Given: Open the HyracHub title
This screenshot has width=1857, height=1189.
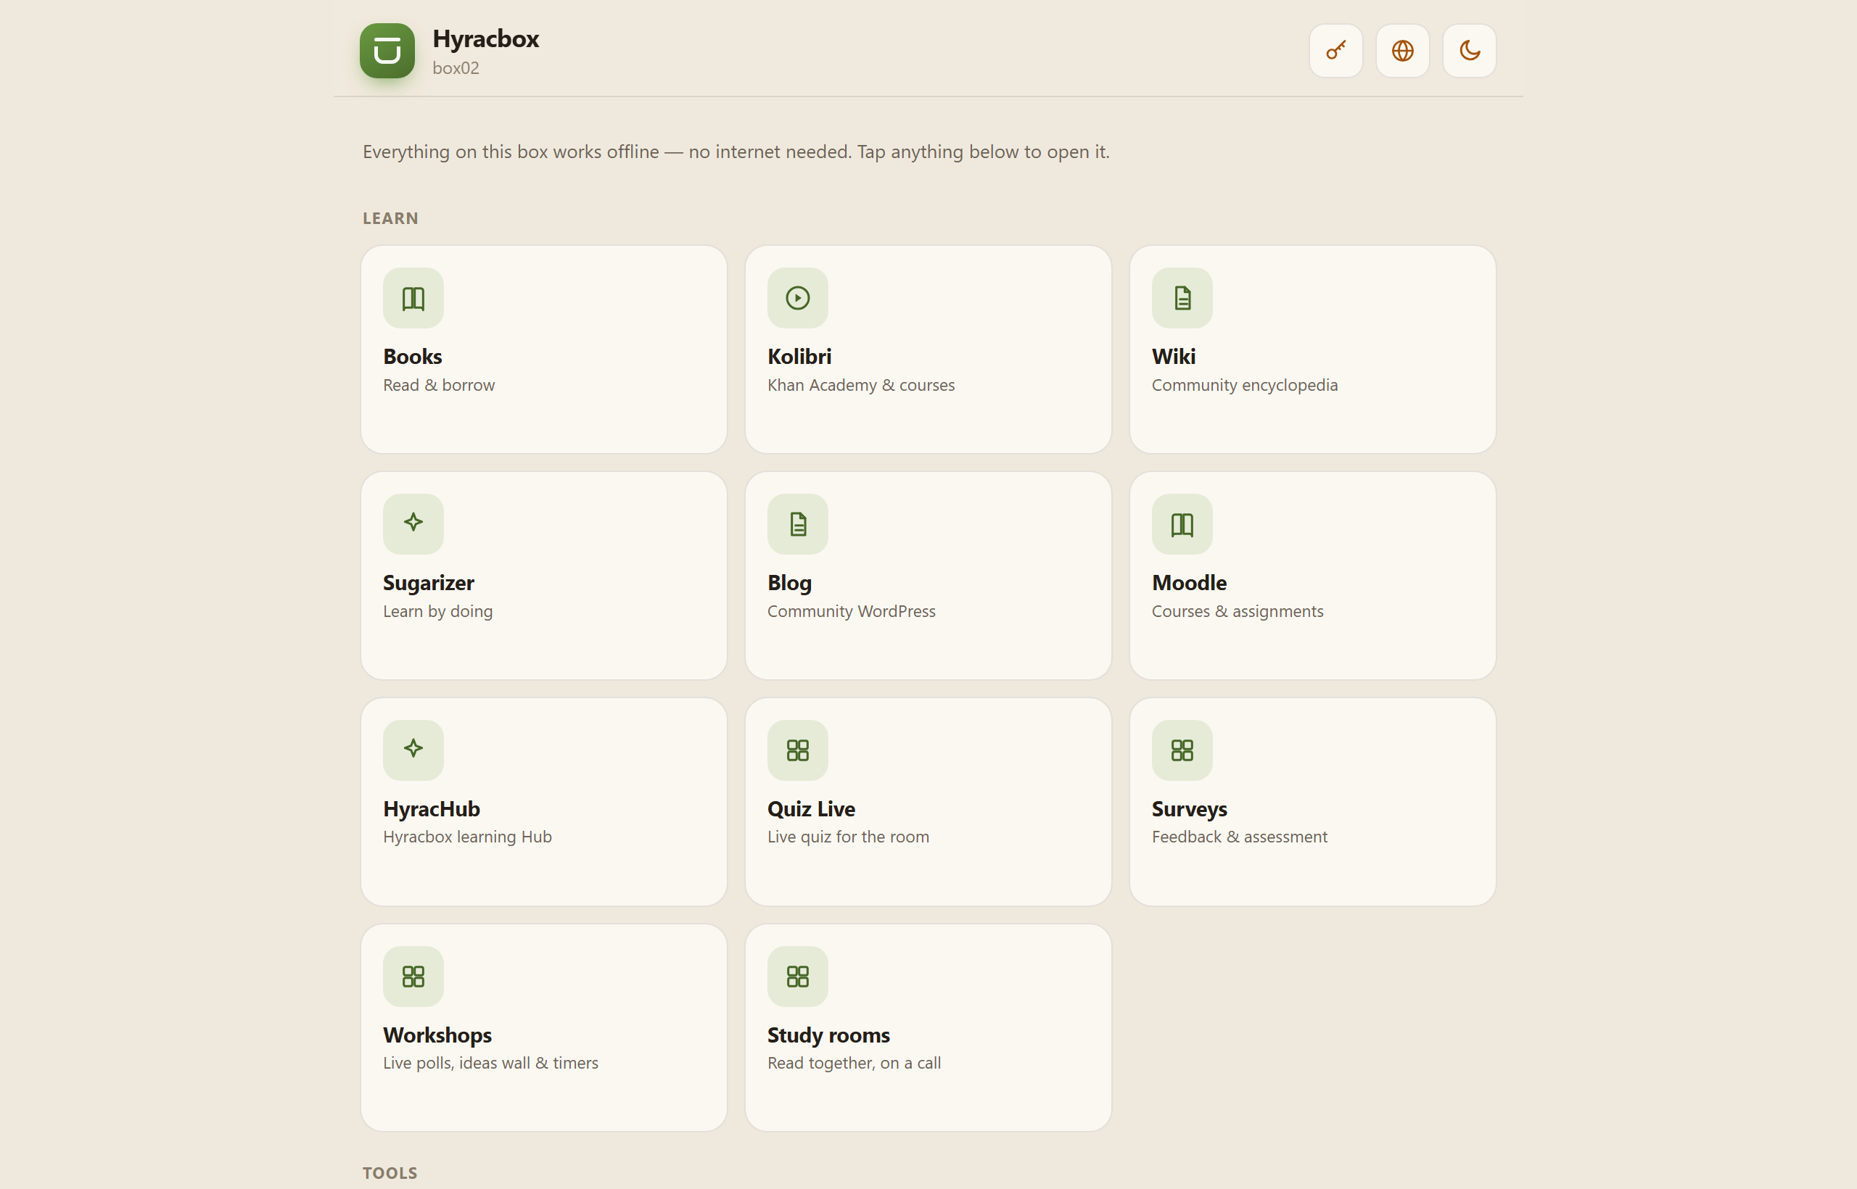Looking at the screenshot, I should [x=432, y=808].
